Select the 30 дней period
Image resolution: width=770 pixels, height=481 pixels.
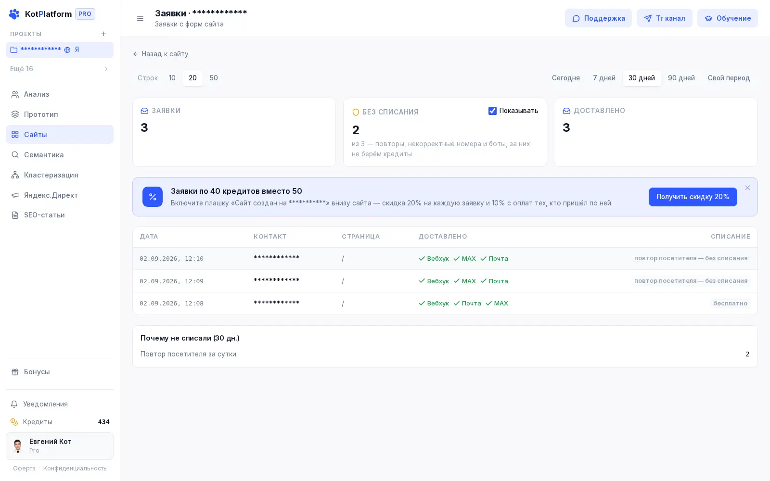642,78
